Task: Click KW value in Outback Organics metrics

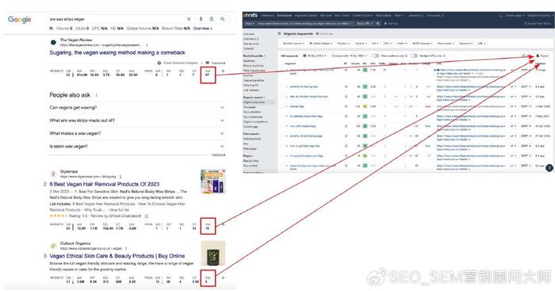Action: (206, 281)
